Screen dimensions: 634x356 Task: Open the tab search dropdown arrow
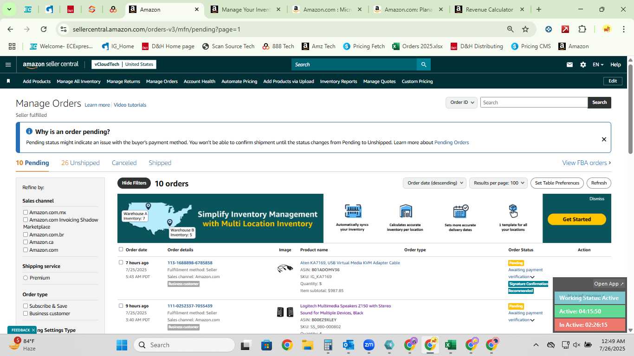click(x=9, y=9)
